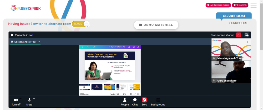Click Live Classroom Support button
The width and height of the screenshot is (263, 110).
point(218,5)
